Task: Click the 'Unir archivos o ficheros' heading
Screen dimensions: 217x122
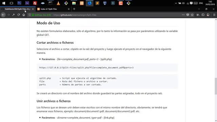Action: [54, 101]
